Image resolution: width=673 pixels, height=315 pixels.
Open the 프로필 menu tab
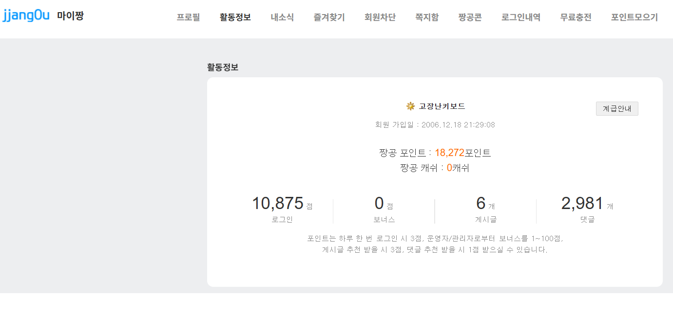pos(188,17)
